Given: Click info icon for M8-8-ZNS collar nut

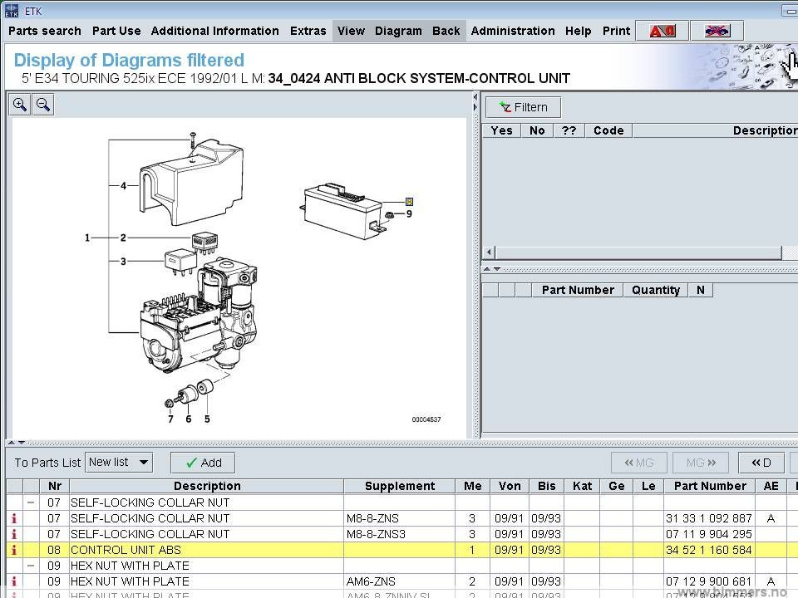Looking at the screenshot, I should click(x=14, y=518).
